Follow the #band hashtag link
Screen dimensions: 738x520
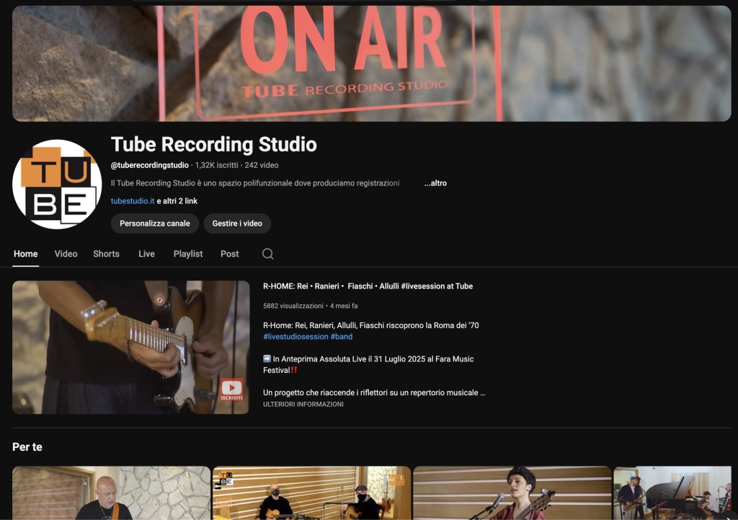coord(342,337)
